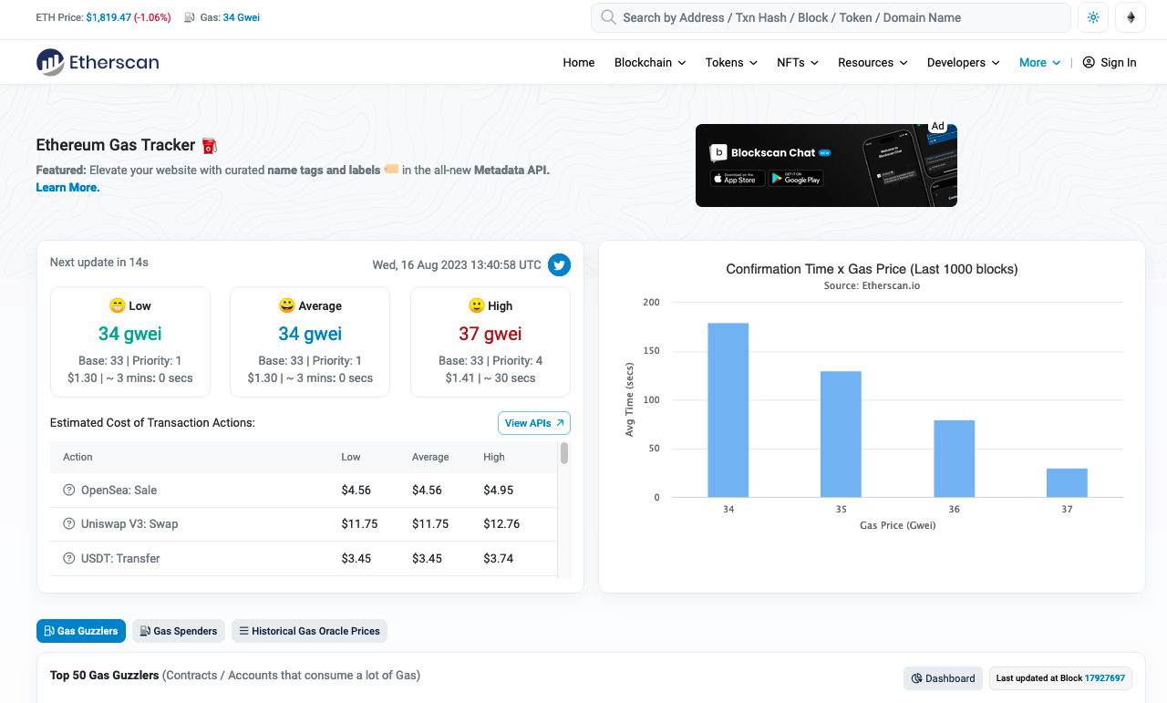
Task: Expand the Blockchain dropdown menu
Action: 649,62
